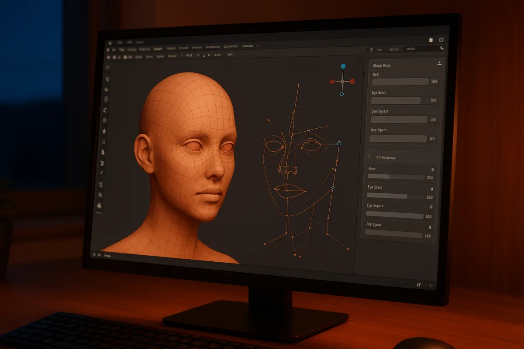This screenshot has height=349, width=524.
Task: Click the Joal Open value showing 100
Action: 427,236
